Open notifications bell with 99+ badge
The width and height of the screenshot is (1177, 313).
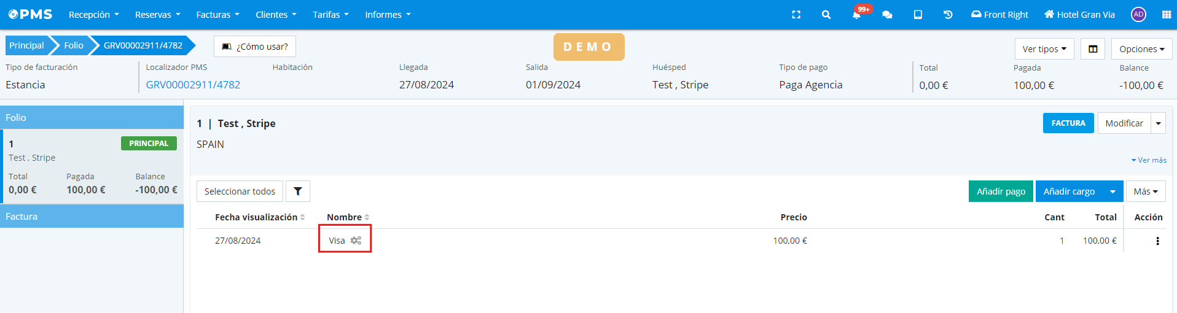[x=857, y=15]
